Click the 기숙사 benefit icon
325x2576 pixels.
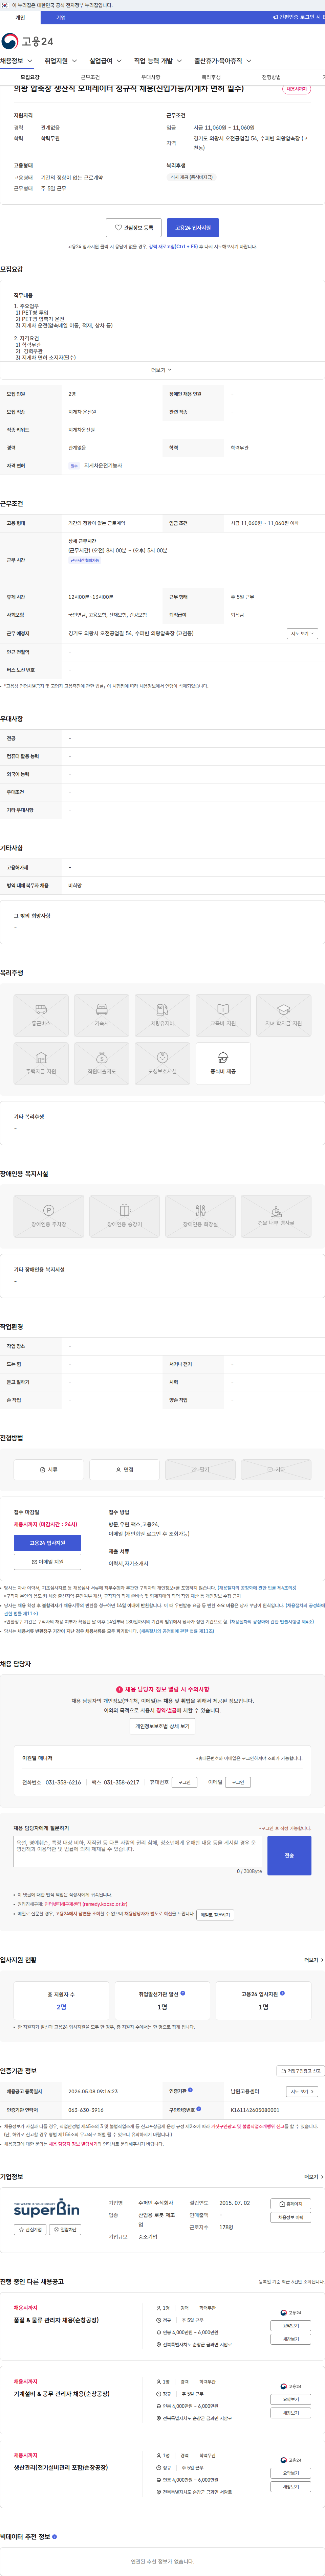point(102,1015)
